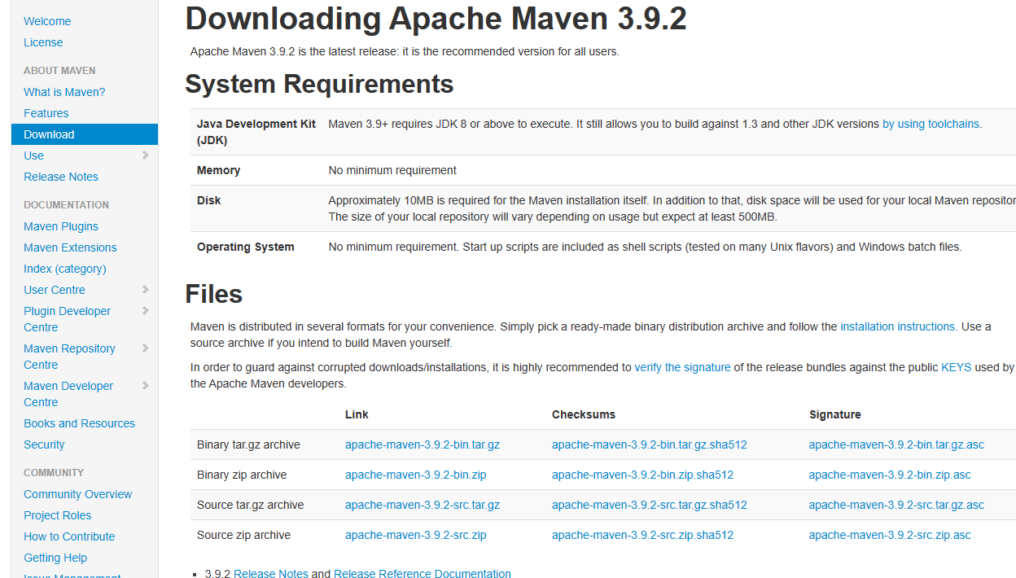This screenshot has width=1016, height=578.
Task: Click the 'Binary zip archive' row label
Action: (x=242, y=475)
